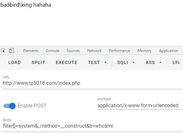Open the LFI menu
This screenshot has height=133, width=183.
(176, 62)
